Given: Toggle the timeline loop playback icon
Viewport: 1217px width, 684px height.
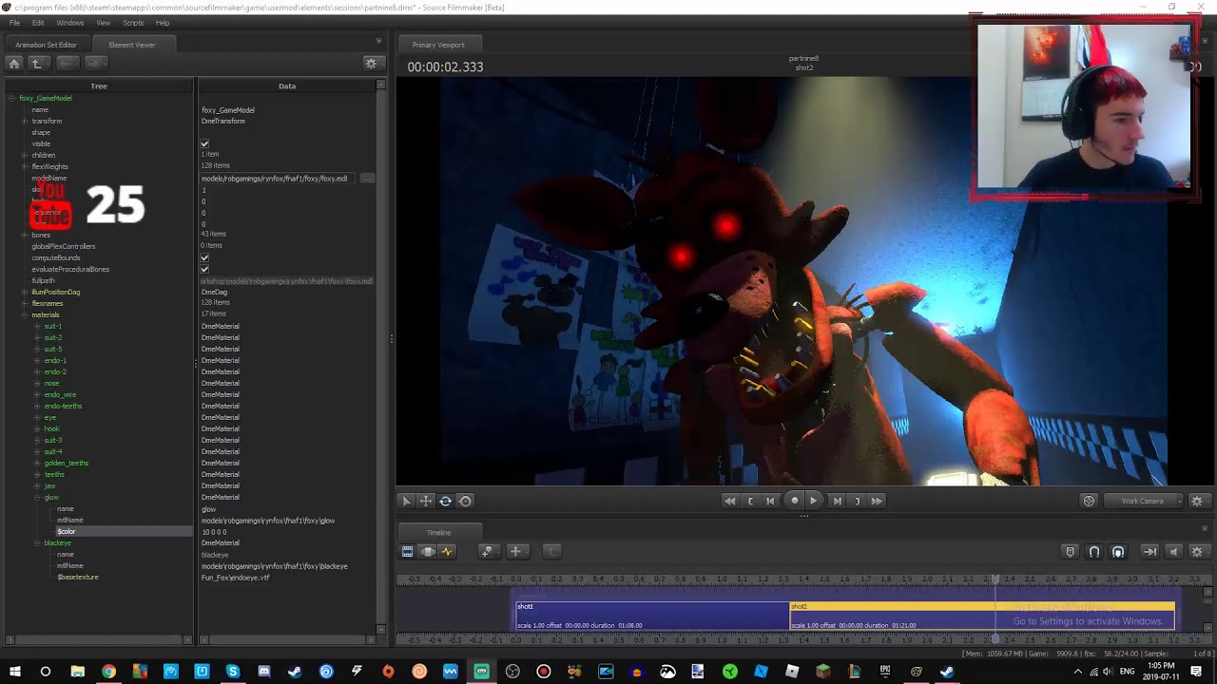Looking at the screenshot, I should (1149, 551).
